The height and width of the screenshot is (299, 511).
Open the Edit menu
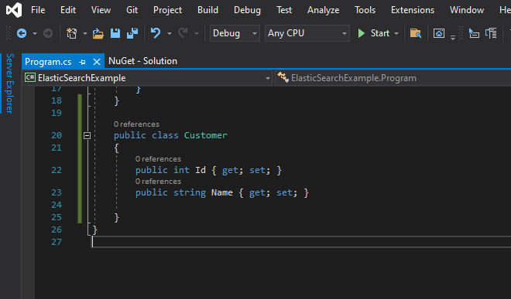pyautogui.click(x=68, y=10)
